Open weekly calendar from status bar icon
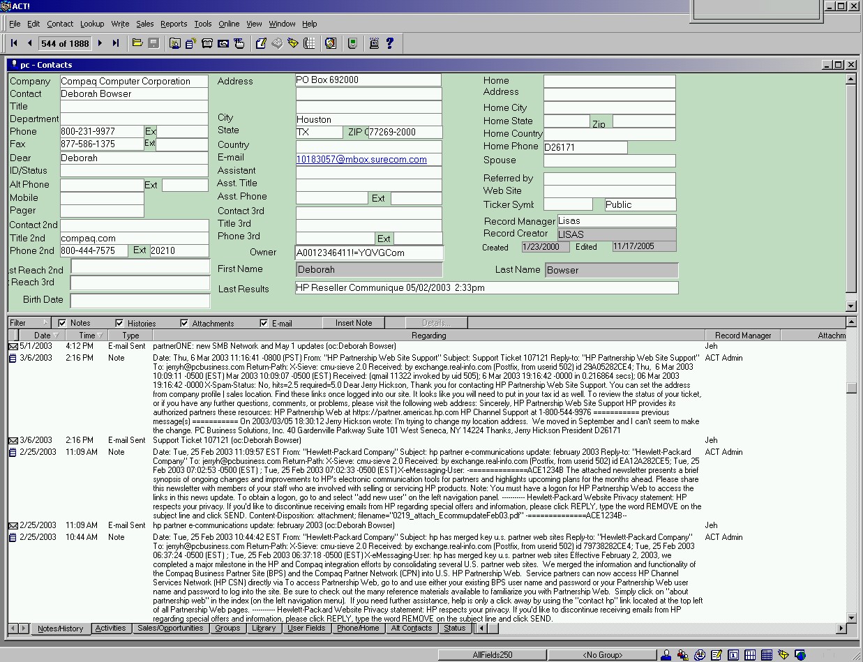 click(x=750, y=655)
